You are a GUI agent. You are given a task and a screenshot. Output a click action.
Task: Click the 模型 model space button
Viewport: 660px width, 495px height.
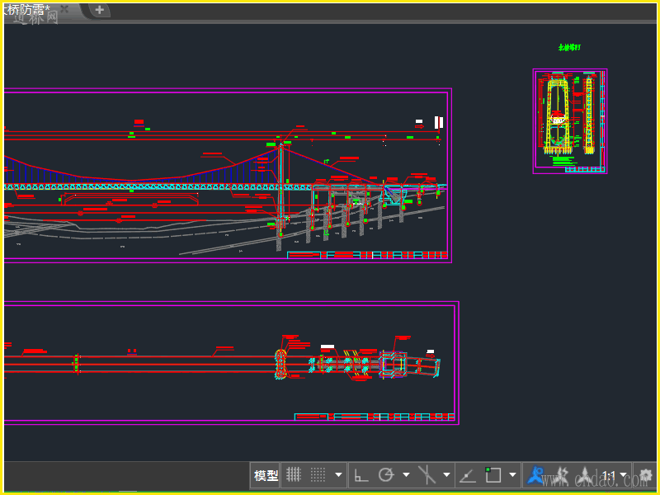[266, 476]
